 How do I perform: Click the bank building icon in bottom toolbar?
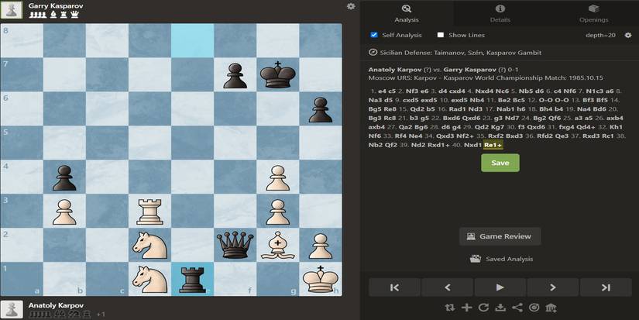click(x=551, y=308)
